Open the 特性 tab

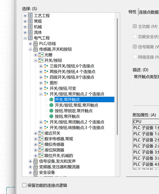[132, 12]
